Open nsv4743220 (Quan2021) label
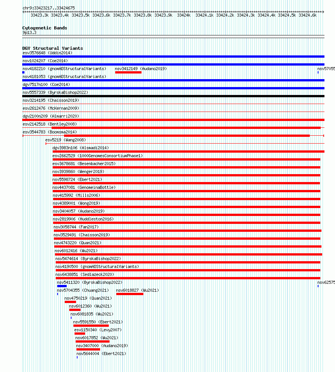The image size is (335, 372). pyautogui.click(x=78, y=243)
